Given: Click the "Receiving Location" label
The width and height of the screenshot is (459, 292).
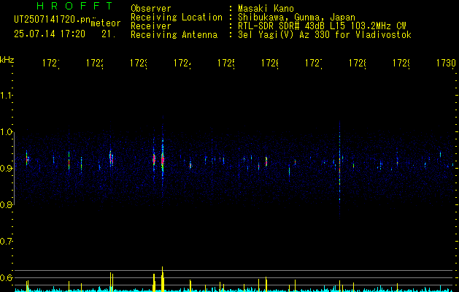Looking at the screenshot, I should point(177,18).
